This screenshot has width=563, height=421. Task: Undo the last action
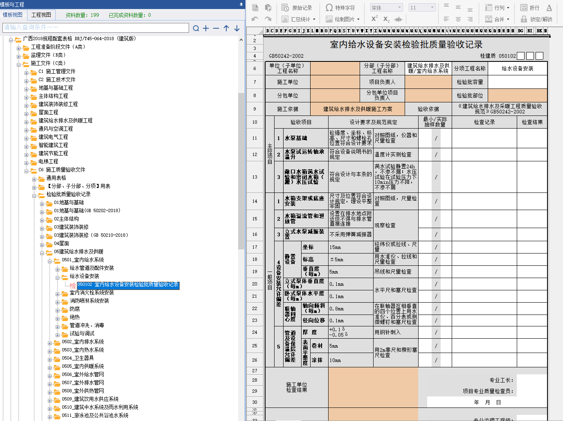(x=255, y=19)
